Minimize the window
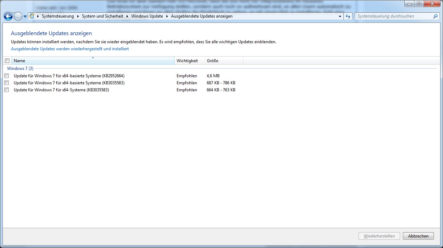 pos(409,4)
